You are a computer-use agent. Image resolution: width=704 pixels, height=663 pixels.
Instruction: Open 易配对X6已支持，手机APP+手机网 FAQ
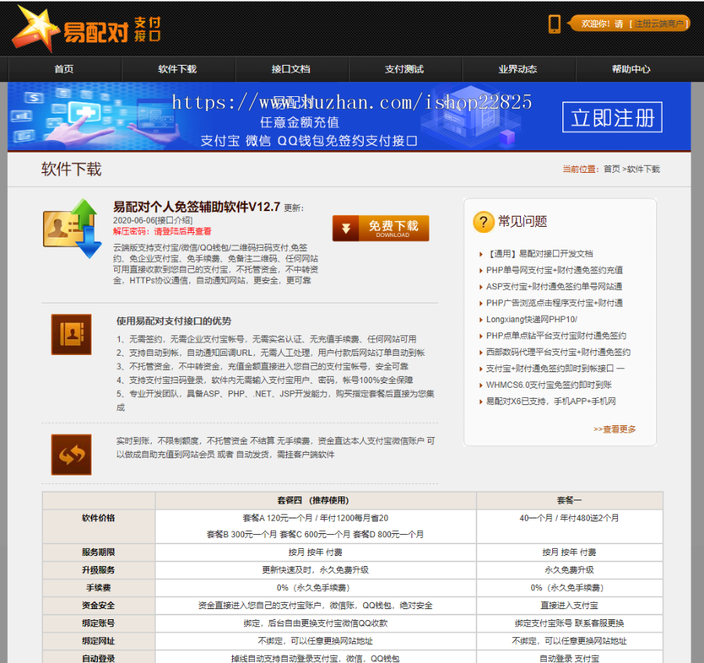[551, 401]
